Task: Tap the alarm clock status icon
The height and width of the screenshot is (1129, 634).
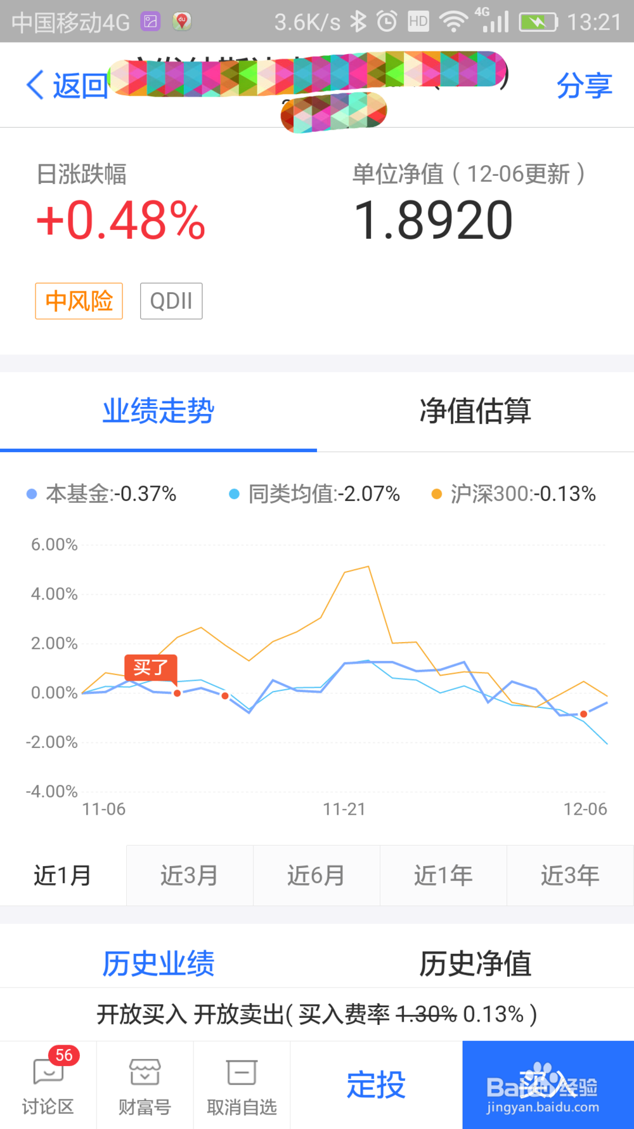Action: pos(387,22)
